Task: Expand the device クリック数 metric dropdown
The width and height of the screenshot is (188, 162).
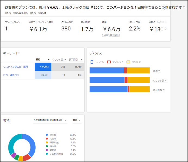Action: [x=160, y=80]
